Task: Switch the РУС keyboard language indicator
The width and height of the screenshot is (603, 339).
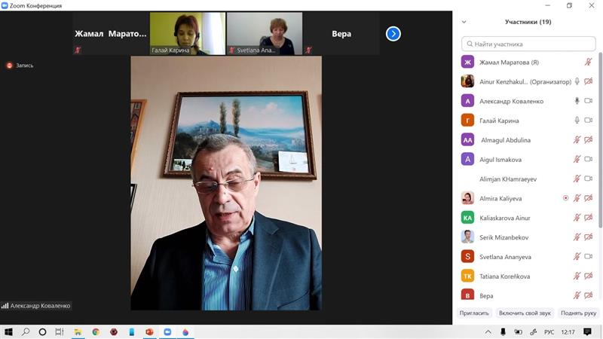Action: tap(549, 331)
